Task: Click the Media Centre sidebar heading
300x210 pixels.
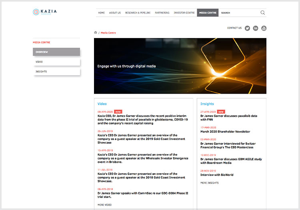Action: 42,42
